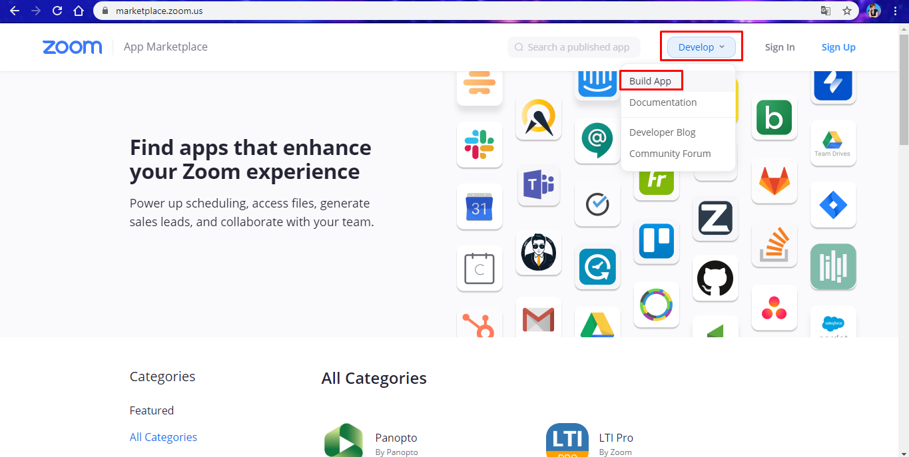Choose Community Forum menu item
The height and width of the screenshot is (457, 909).
(670, 154)
